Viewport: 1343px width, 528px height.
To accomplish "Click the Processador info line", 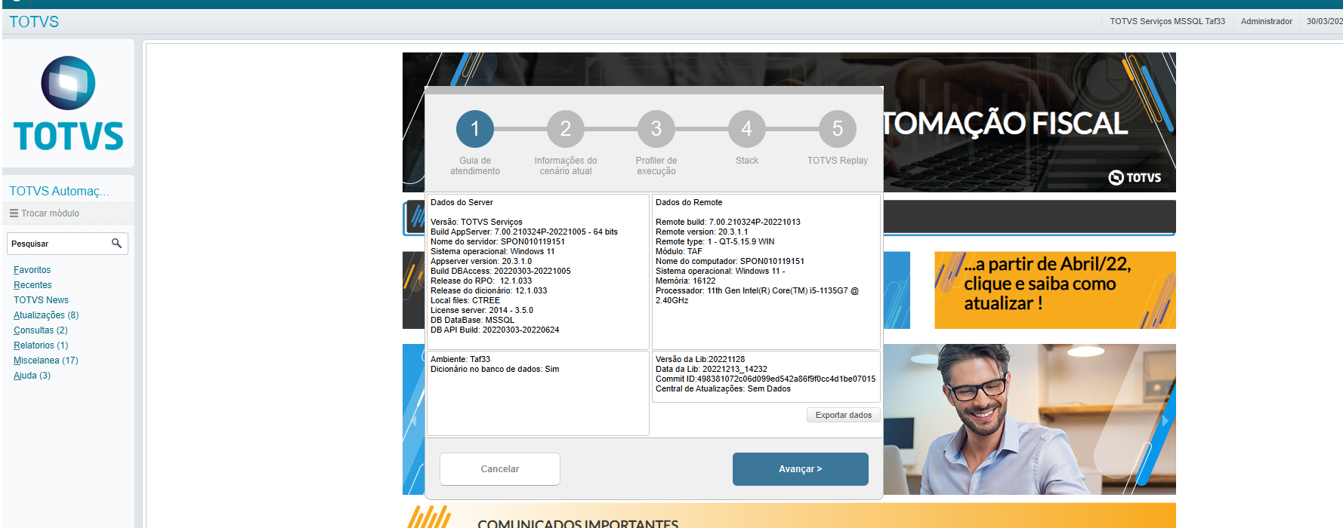I will pos(757,295).
